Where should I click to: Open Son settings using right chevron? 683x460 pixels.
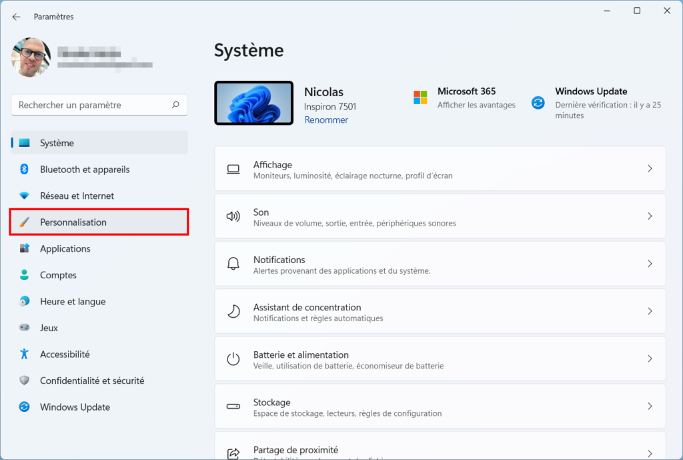tap(650, 216)
